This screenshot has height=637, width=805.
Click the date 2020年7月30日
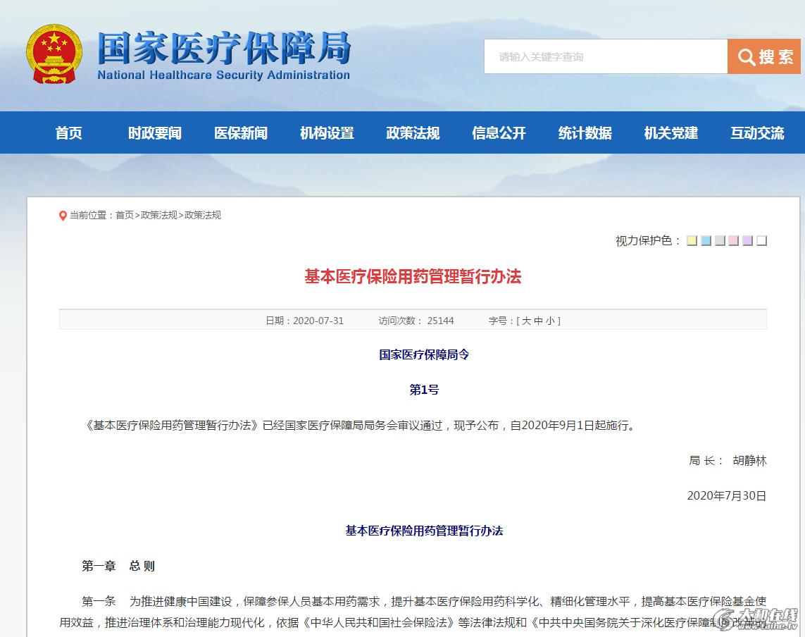coord(726,496)
